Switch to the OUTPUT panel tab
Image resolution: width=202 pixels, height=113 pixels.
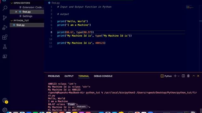coord(69,76)
